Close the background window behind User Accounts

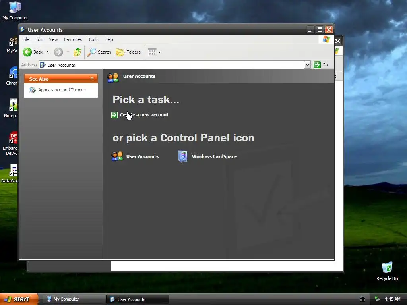click(338, 41)
